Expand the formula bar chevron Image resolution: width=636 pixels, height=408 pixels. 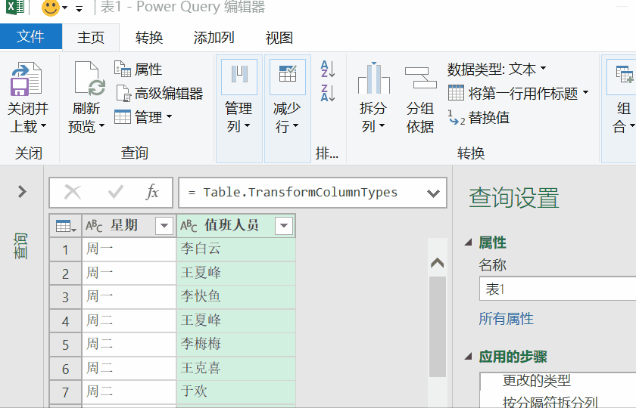tap(433, 193)
